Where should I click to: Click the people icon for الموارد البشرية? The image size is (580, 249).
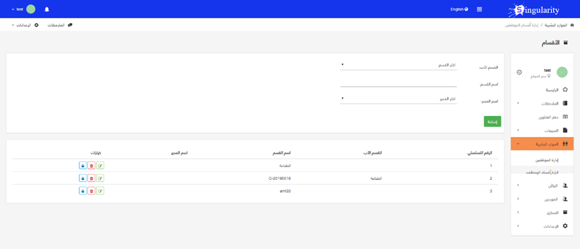565,144
